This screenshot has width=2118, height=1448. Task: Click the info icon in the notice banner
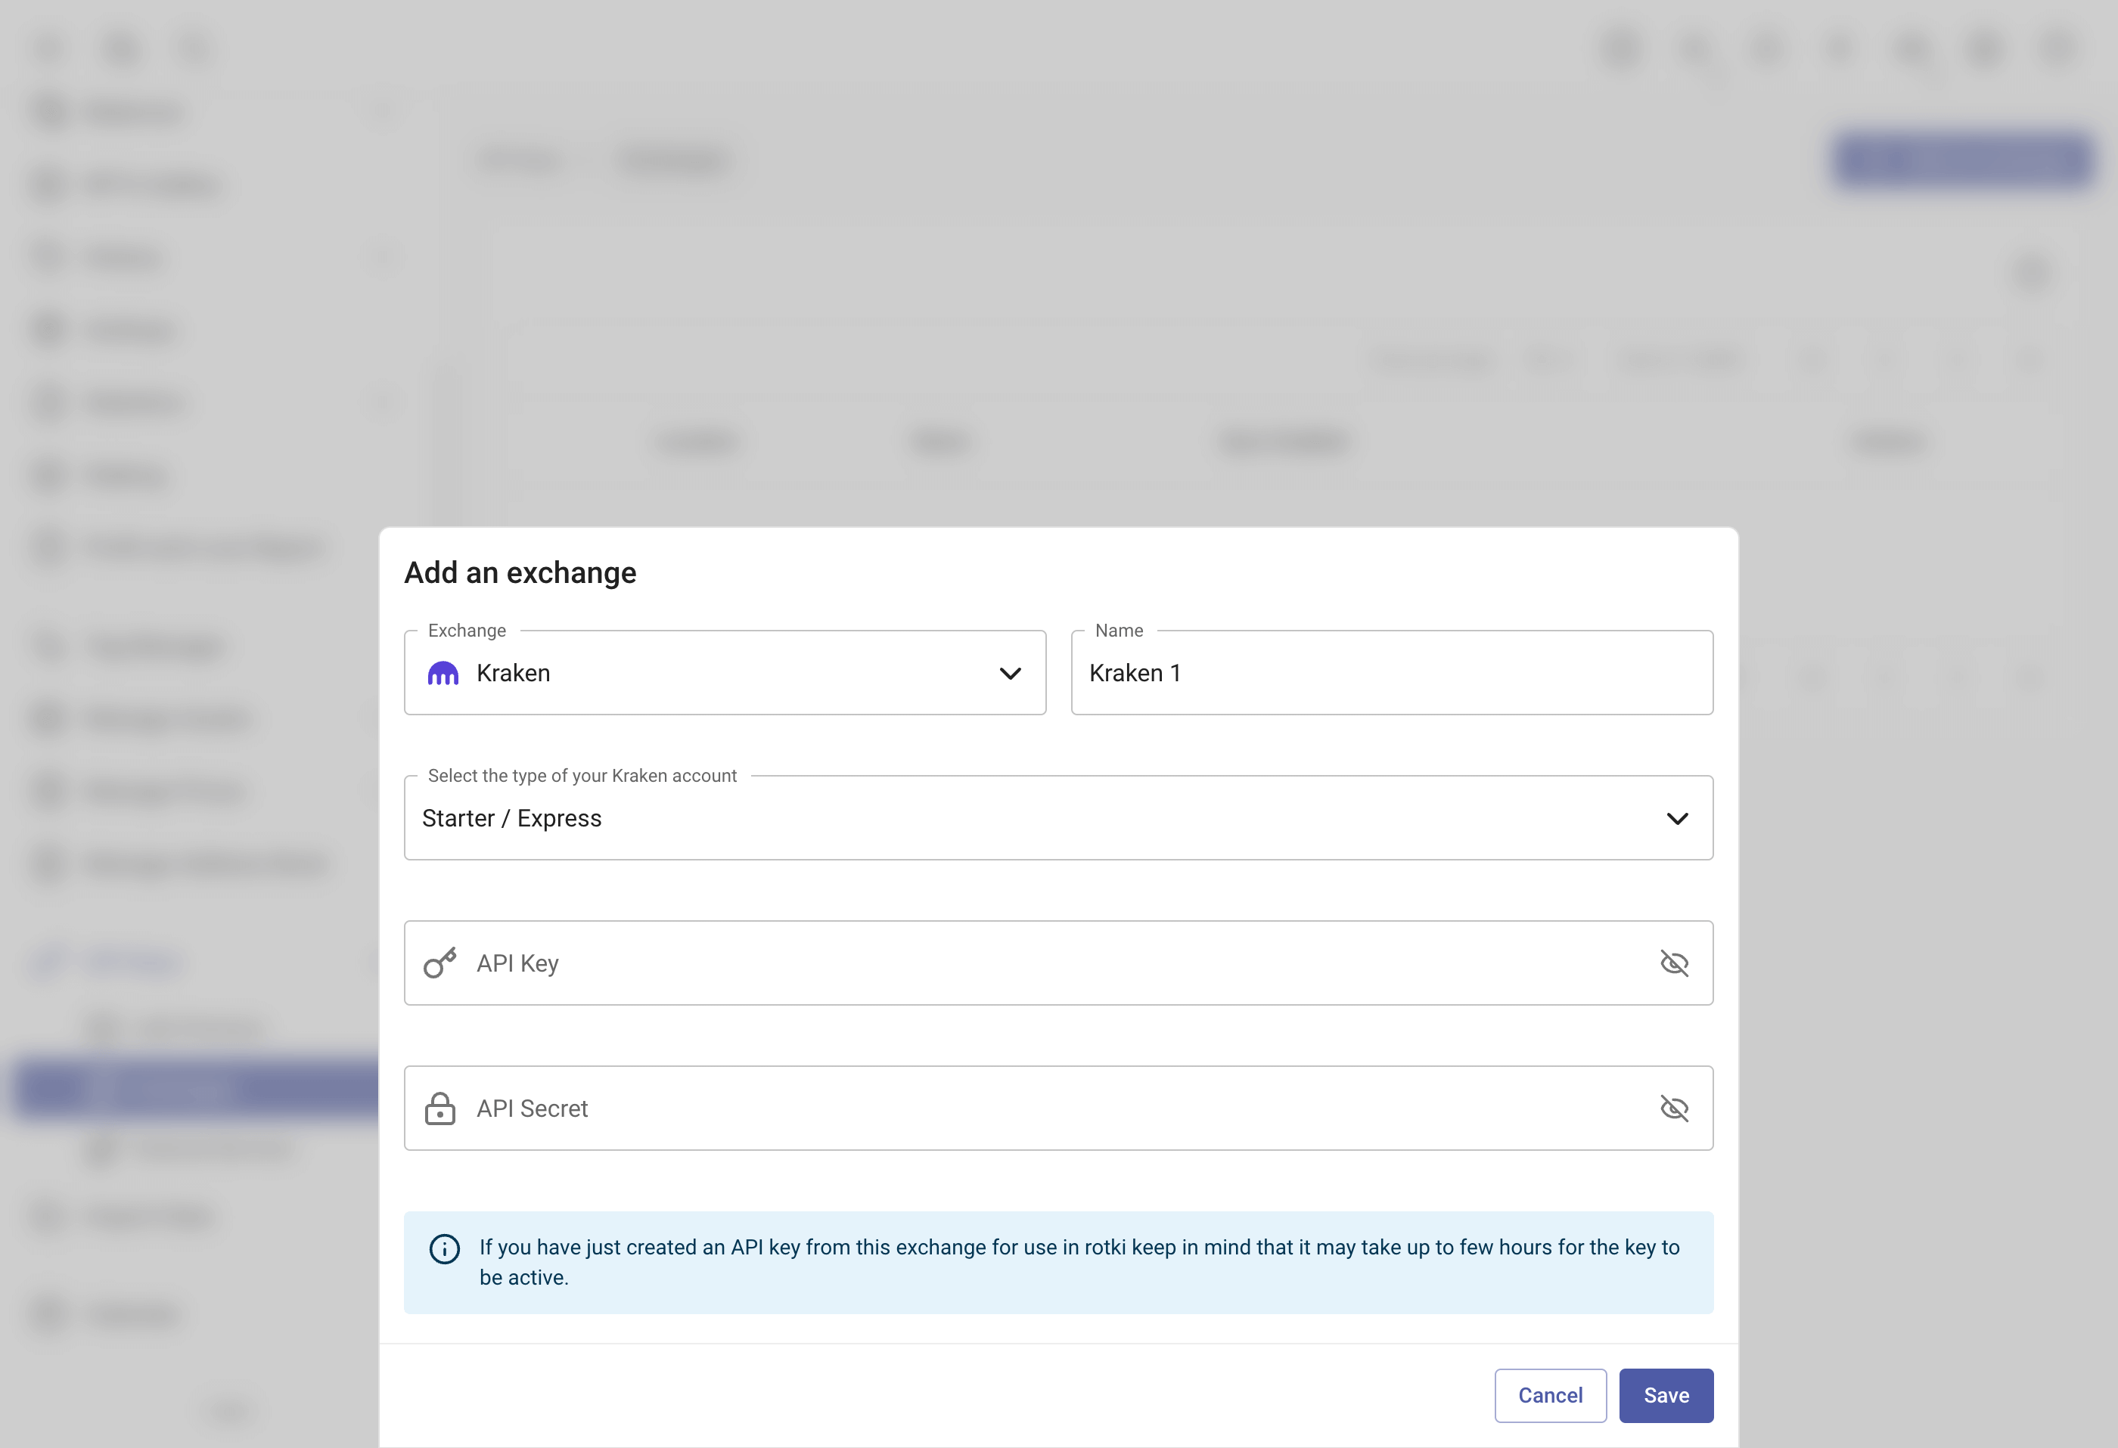pyautogui.click(x=445, y=1248)
